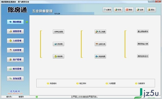Click the 帮助 help button
This screenshot has width=162, height=99.
129,10
